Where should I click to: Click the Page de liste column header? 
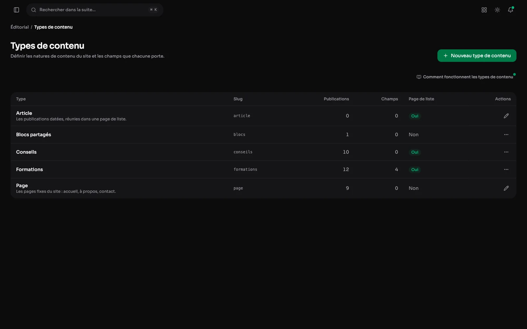point(421,99)
